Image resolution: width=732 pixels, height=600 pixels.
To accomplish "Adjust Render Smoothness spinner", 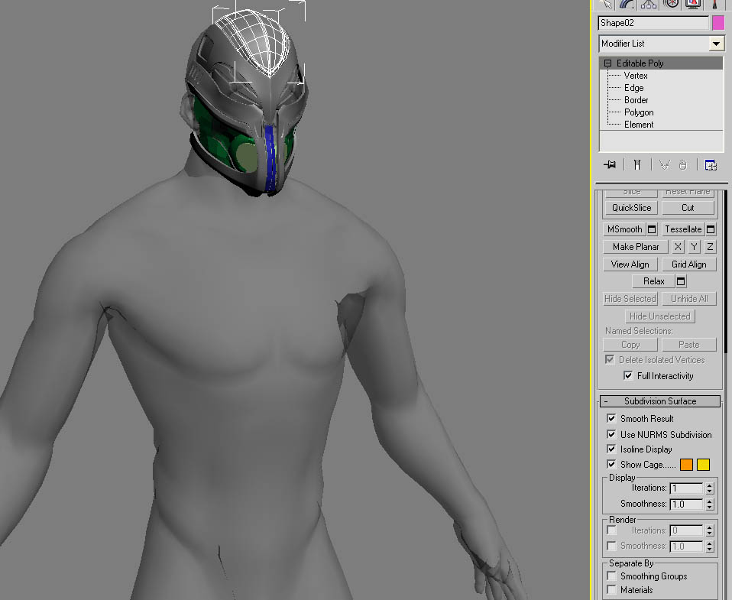I will (710, 546).
